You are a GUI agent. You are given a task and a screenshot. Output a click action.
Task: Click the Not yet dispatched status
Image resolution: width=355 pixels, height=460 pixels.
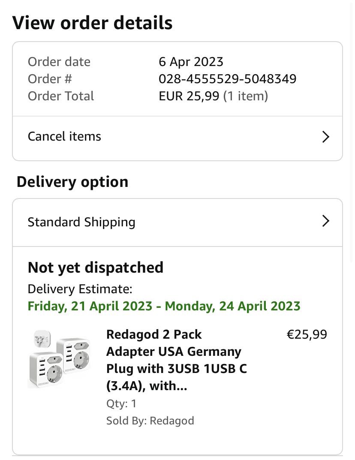(x=96, y=268)
